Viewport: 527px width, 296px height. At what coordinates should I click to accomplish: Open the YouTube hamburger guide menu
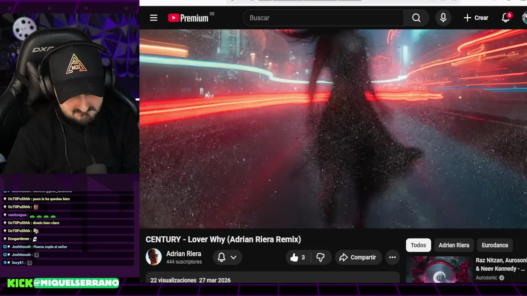click(154, 18)
